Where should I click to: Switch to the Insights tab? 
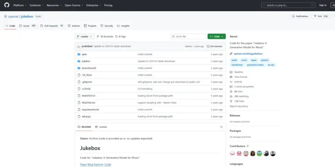[123, 26]
